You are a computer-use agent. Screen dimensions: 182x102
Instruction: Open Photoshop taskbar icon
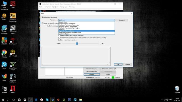(69, 100)
